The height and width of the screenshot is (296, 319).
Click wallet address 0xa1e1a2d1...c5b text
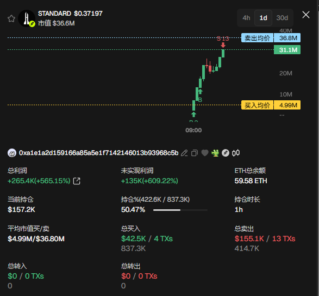(x=99, y=153)
